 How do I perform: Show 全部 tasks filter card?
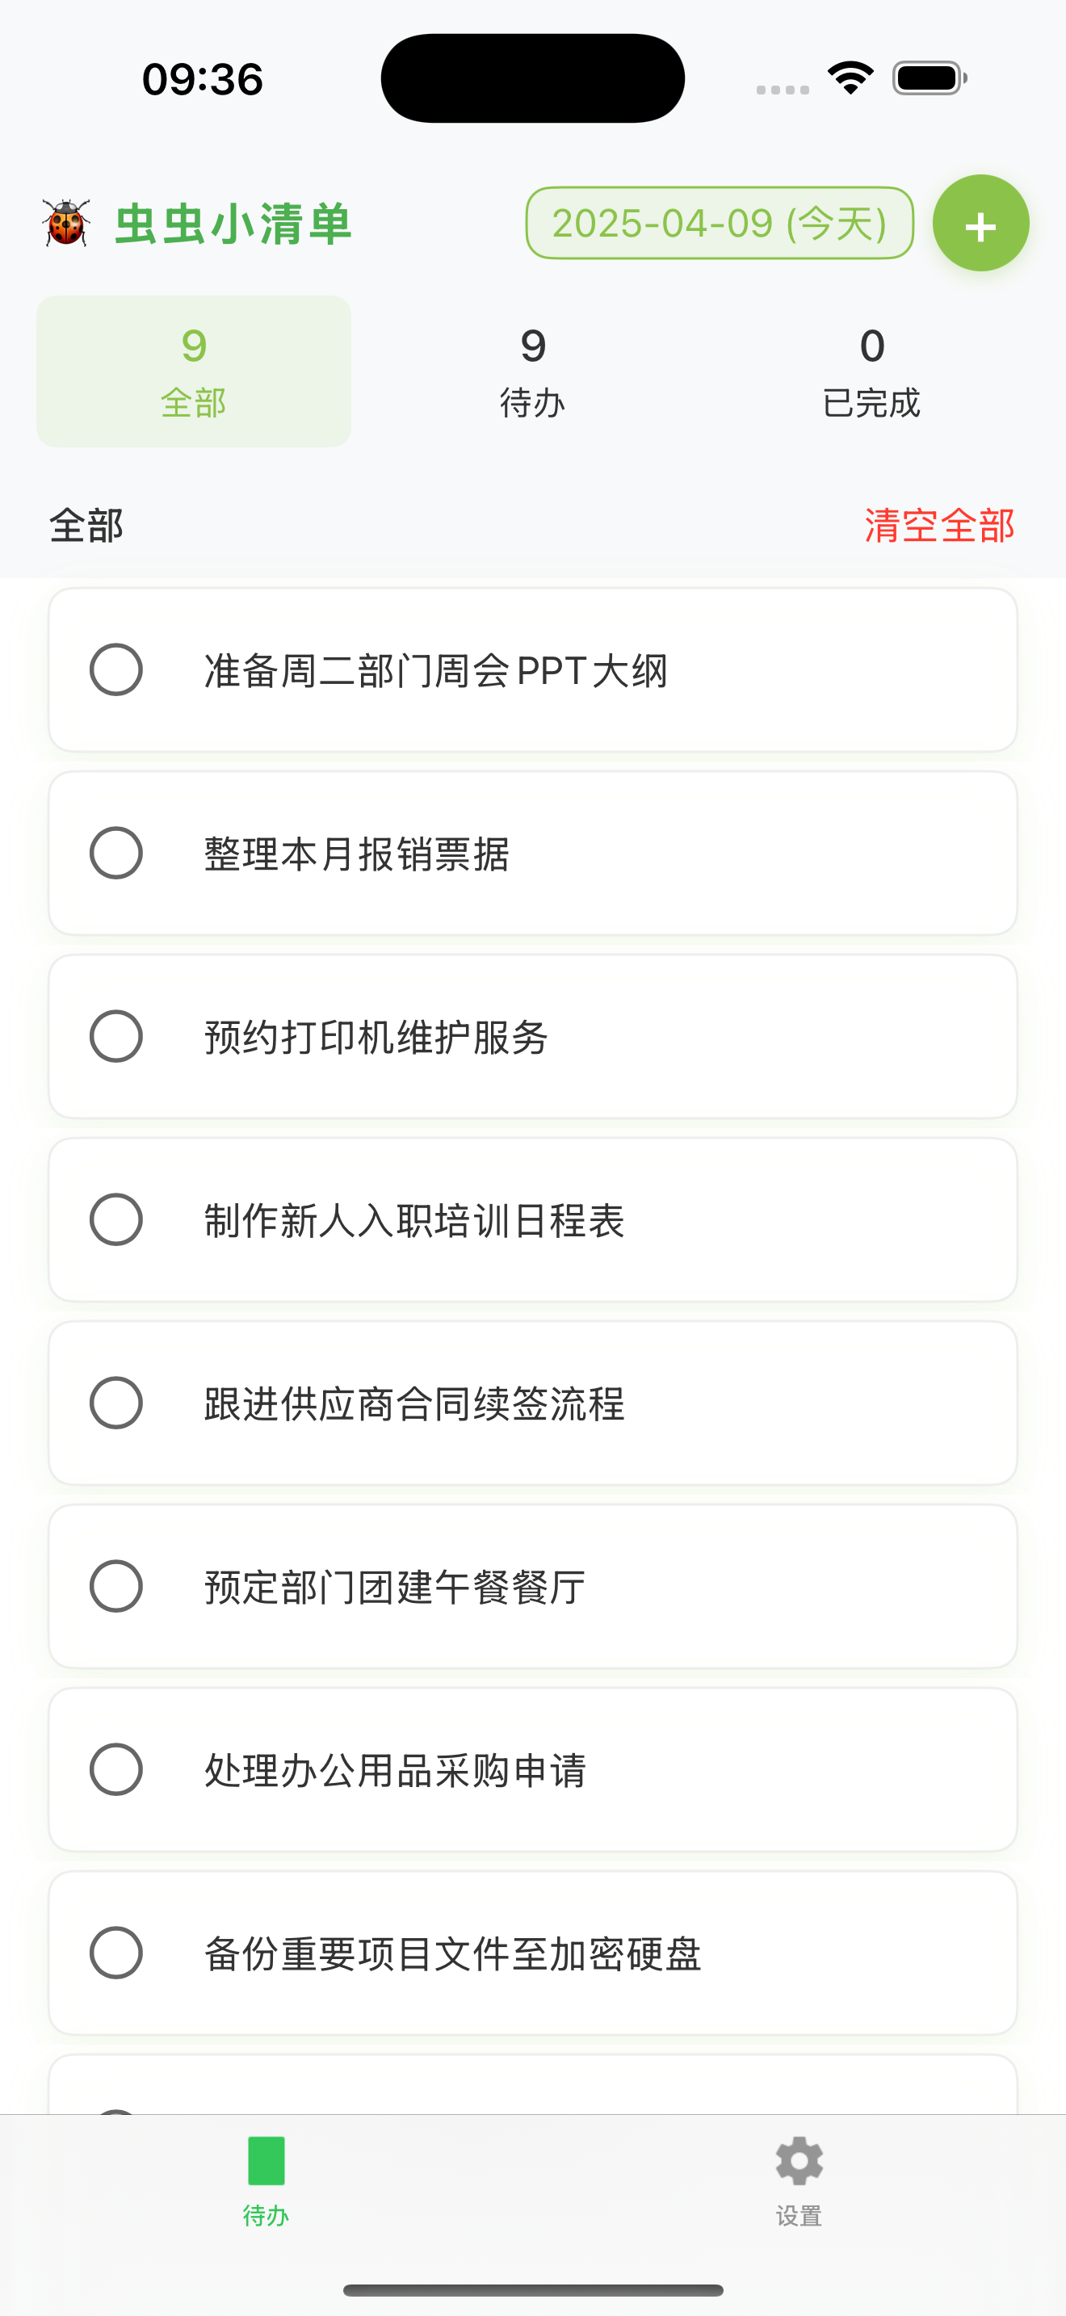pos(193,371)
